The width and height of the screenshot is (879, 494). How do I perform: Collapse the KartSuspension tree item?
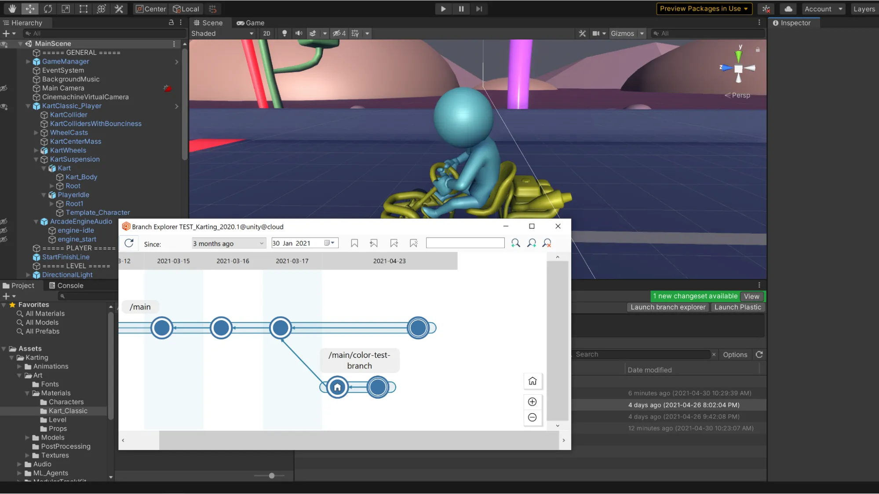click(x=36, y=159)
